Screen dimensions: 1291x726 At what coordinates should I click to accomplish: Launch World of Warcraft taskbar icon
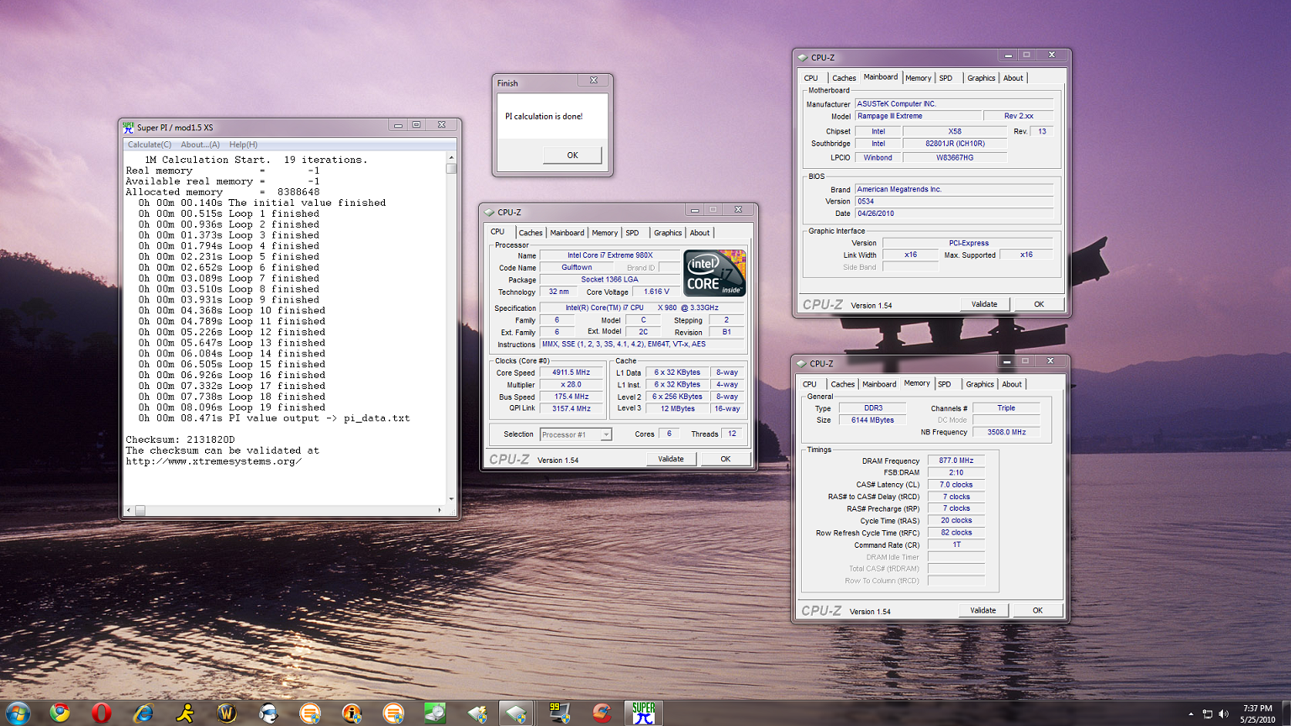[227, 713]
